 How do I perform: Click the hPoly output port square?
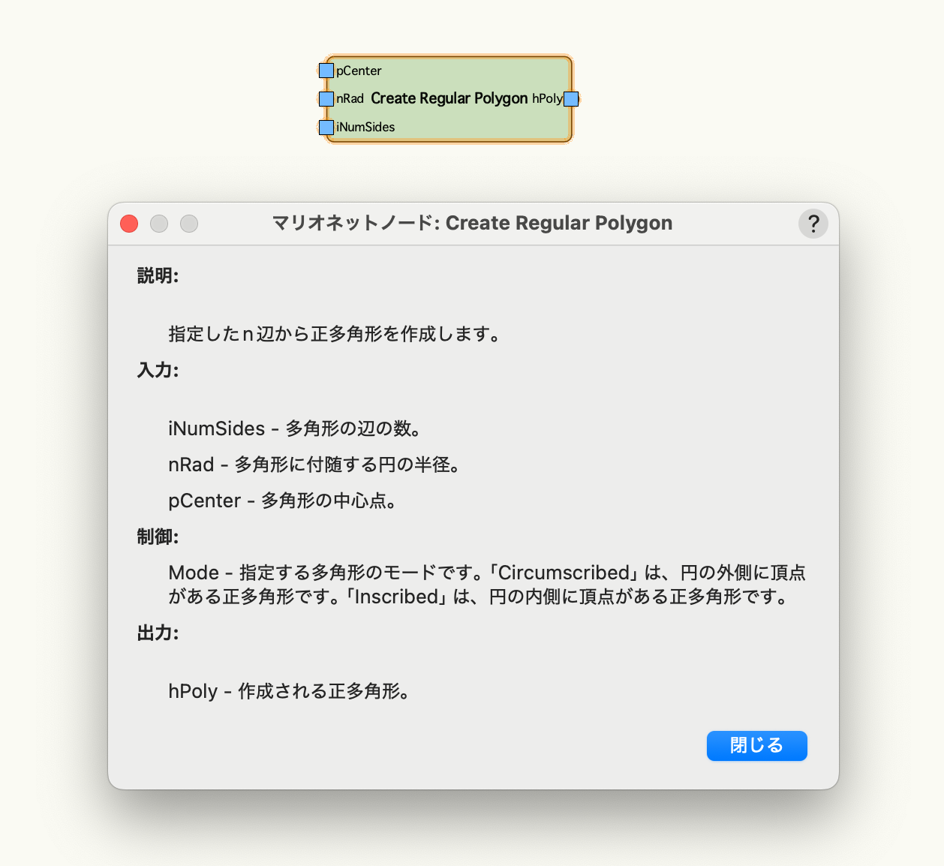571,98
